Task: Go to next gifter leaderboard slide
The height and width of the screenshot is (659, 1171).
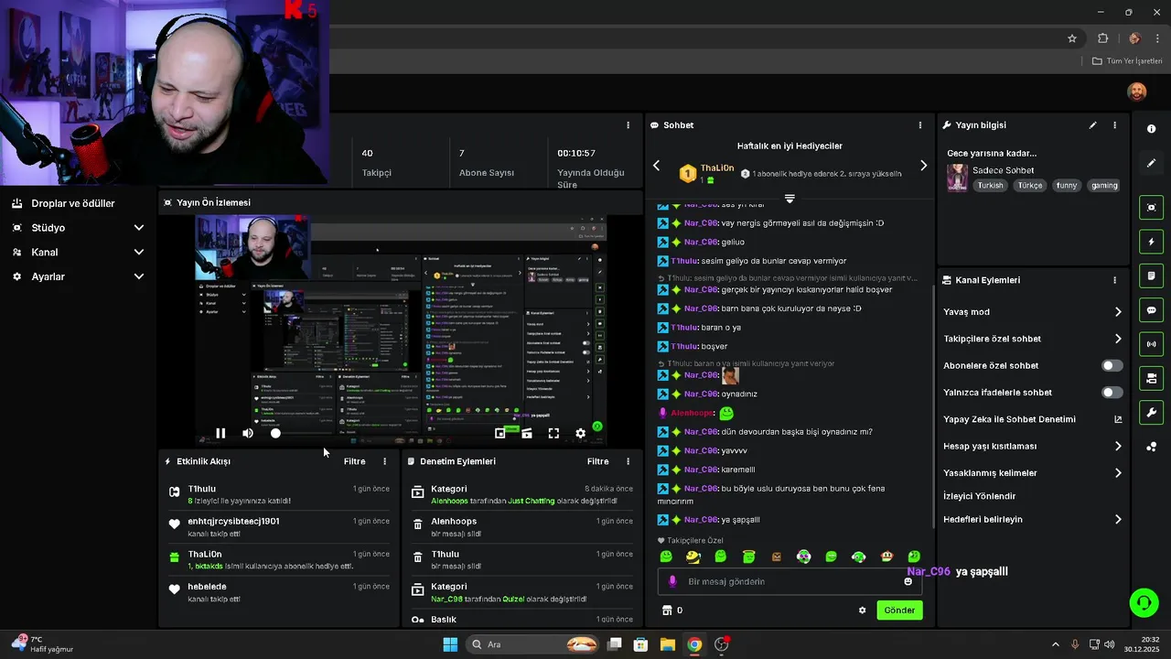Action: click(x=923, y=166)
